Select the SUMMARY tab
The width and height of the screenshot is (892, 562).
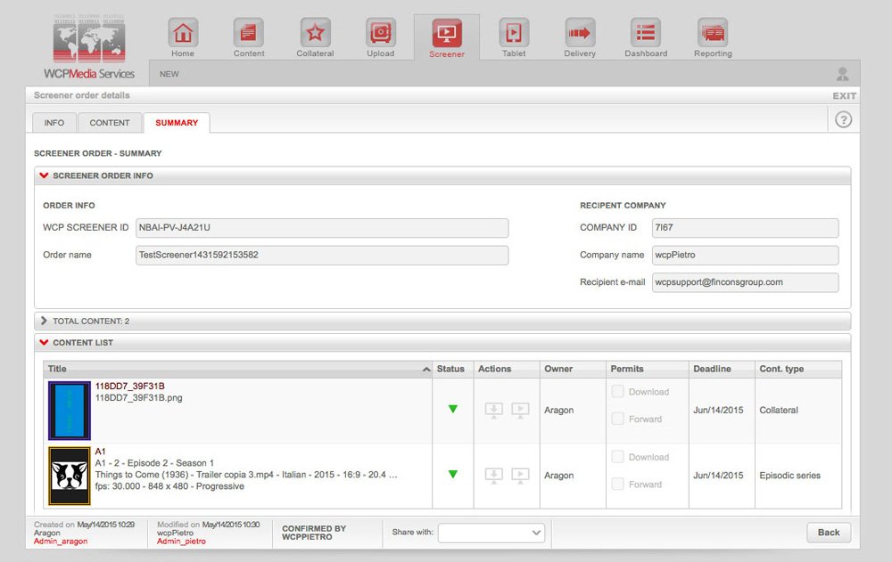177,123
